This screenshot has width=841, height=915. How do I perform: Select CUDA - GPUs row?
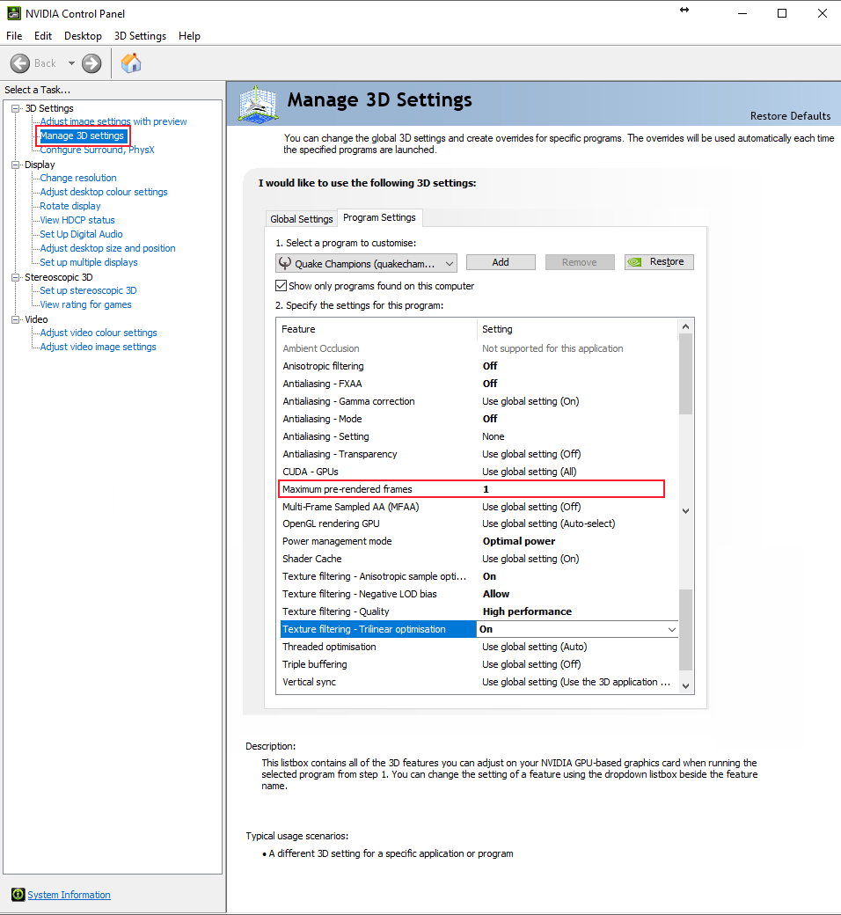[478, 472]
